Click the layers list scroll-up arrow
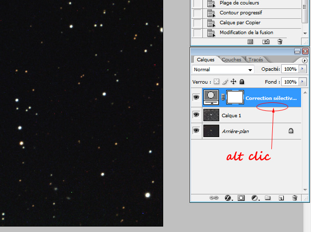Image resolution: width=311 pixels, height=232 pixels. click(x=305, y=93)
